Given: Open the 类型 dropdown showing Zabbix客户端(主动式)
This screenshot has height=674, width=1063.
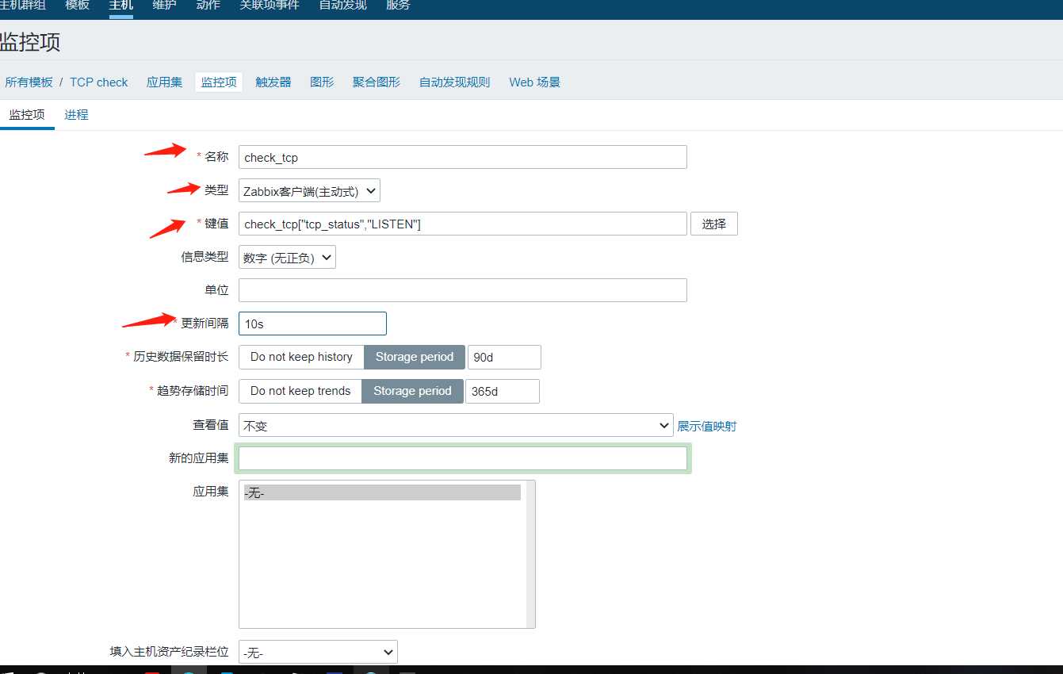Looking at the screenshot, I should 309,191.
